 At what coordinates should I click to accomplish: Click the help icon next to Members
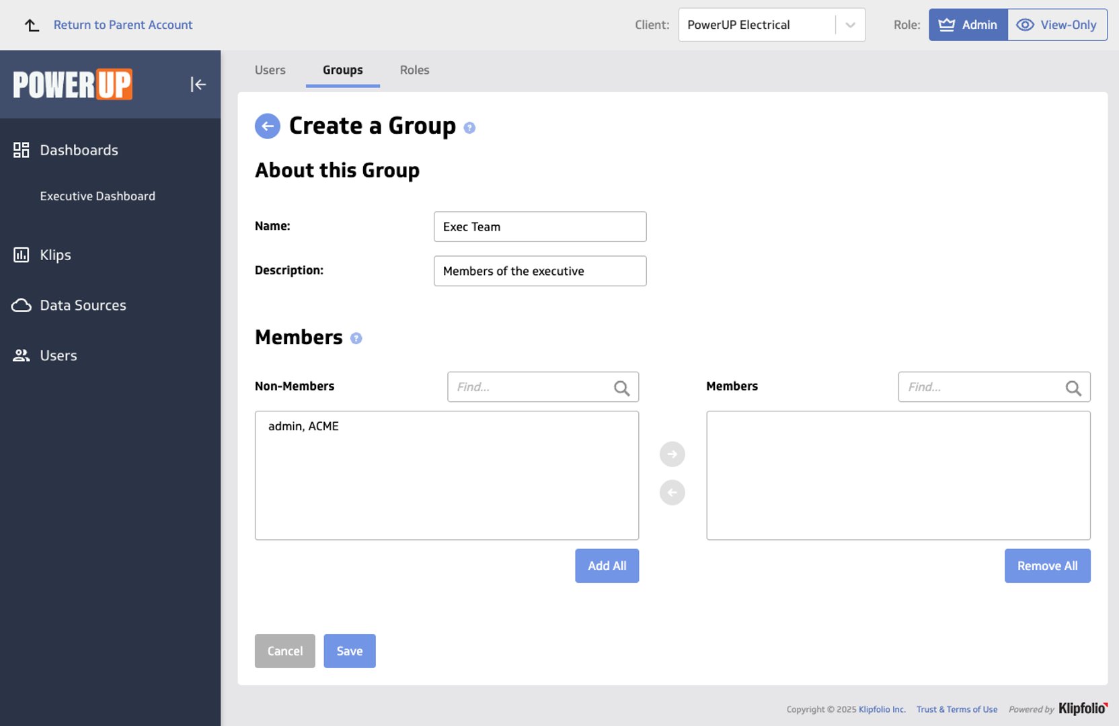tap(356, 338)
